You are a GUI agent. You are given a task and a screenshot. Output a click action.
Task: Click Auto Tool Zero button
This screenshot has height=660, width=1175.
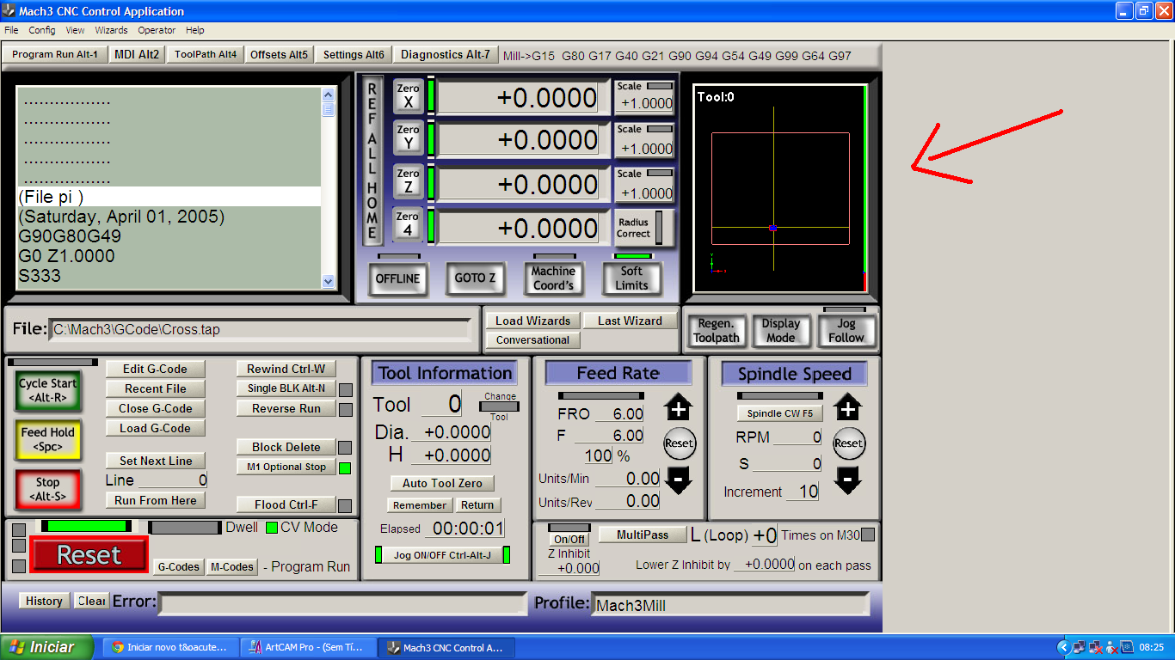(442, 483)
